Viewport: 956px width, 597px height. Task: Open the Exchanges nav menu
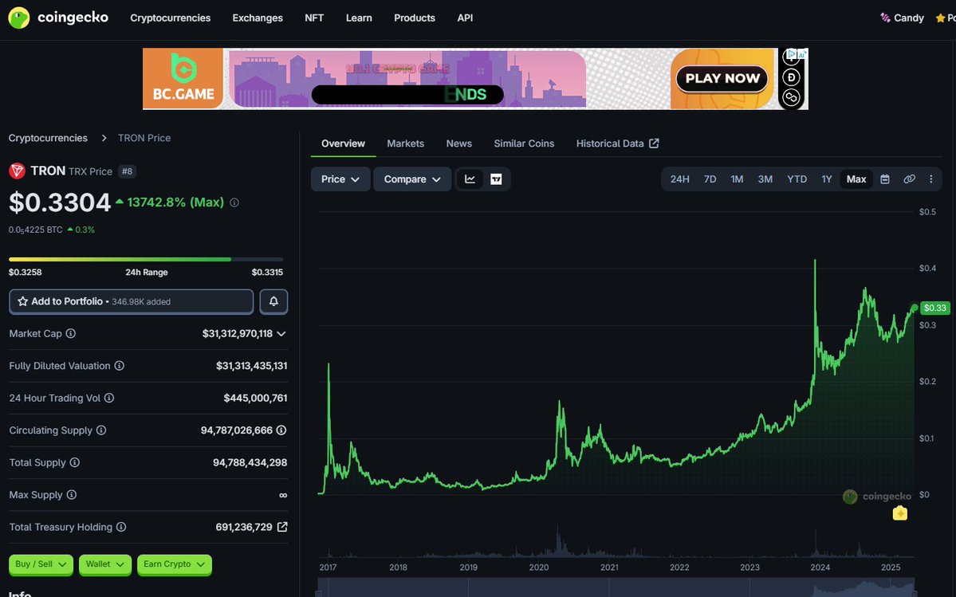point(258,18)
